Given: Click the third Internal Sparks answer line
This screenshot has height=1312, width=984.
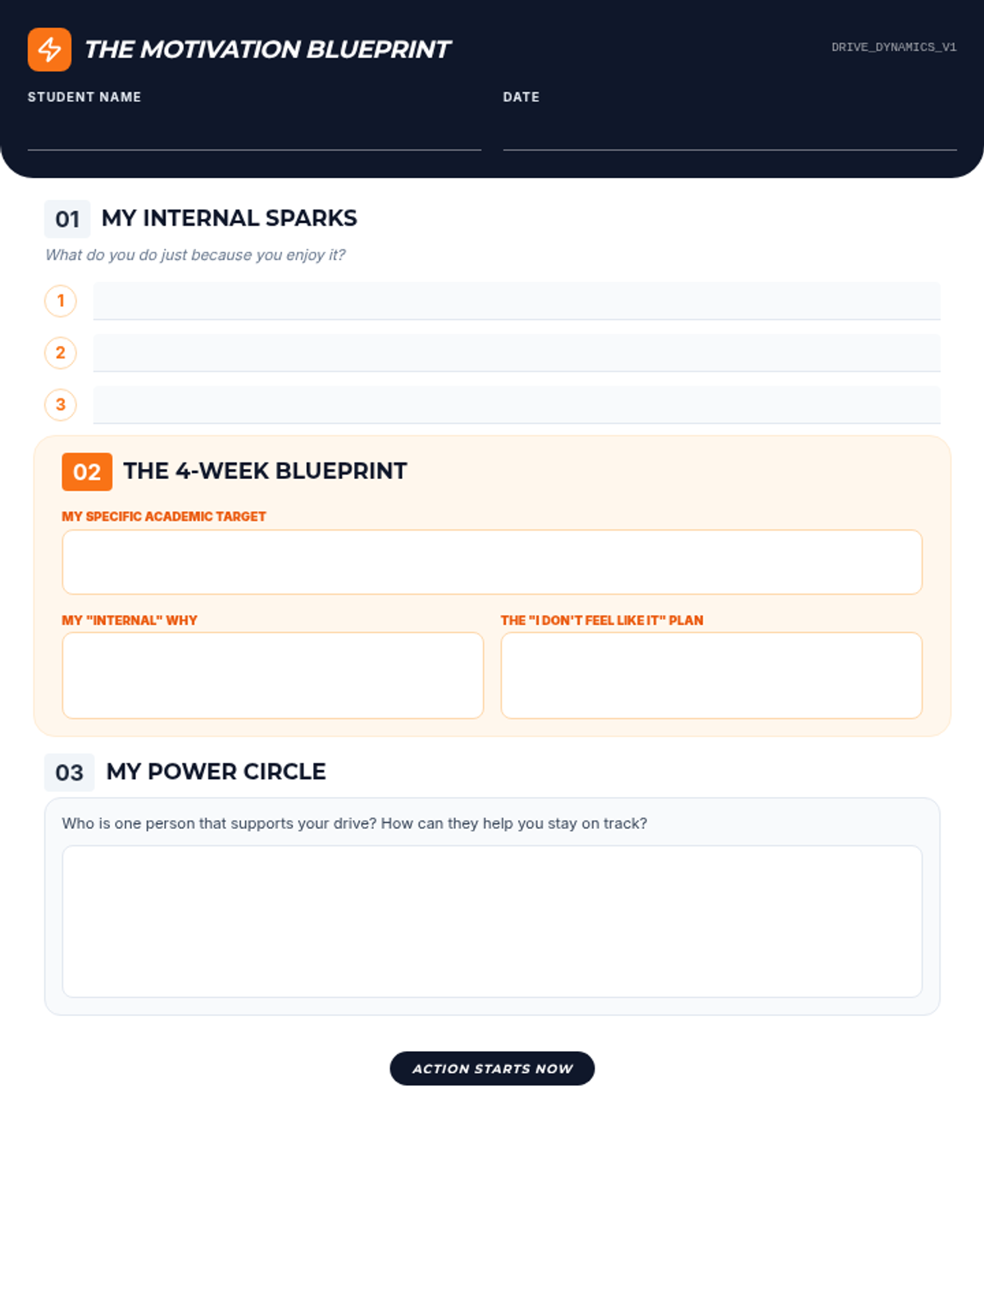Looking at the screenshot, I should 517,404.
